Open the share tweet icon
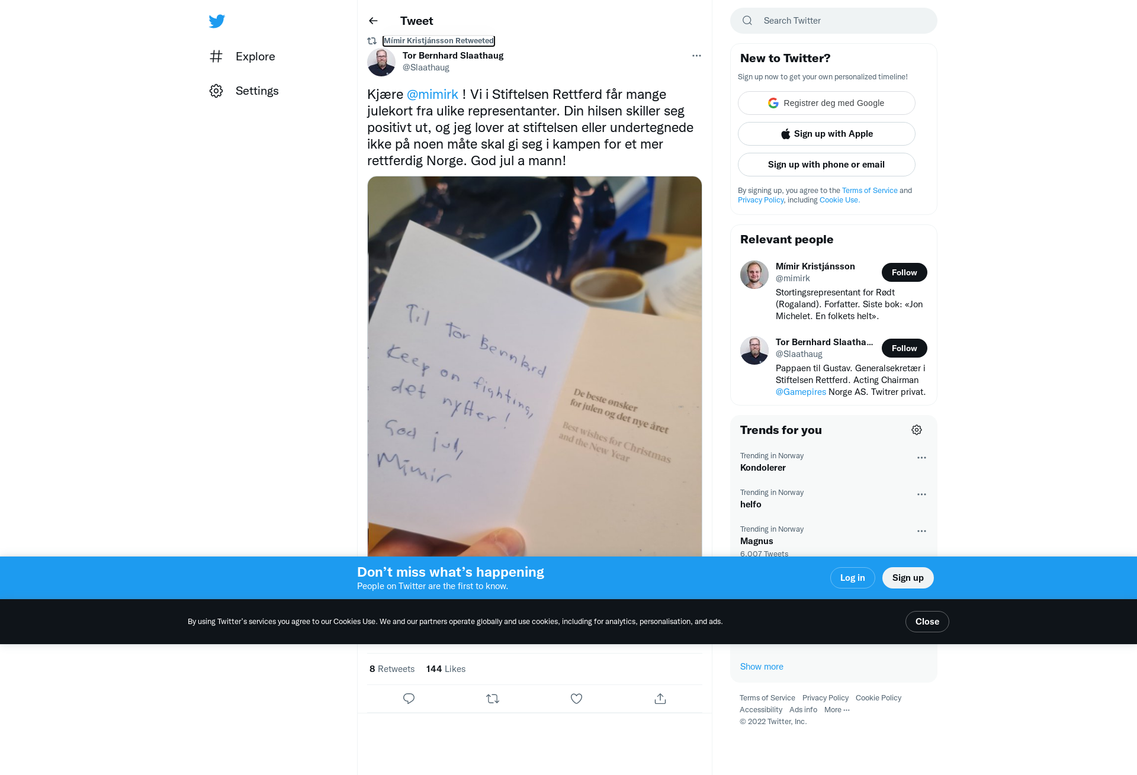 [660, 699]
